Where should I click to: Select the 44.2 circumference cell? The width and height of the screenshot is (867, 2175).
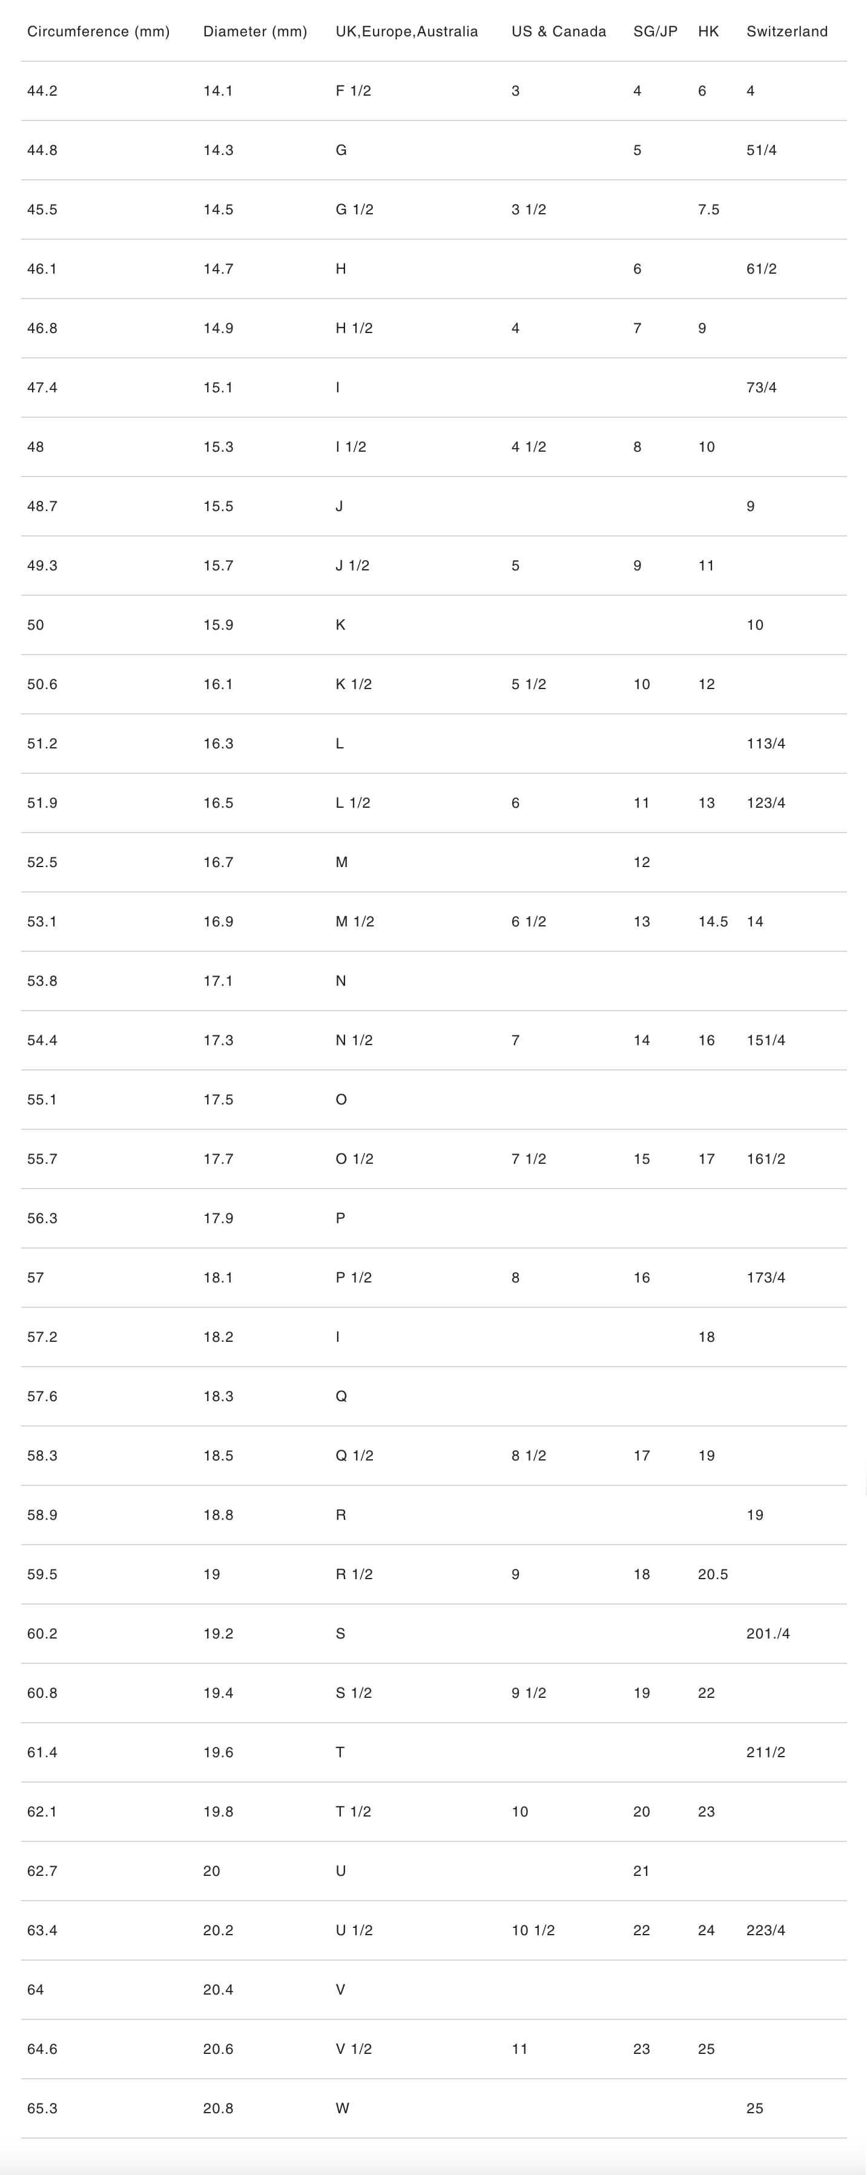[x=42, y=91]
